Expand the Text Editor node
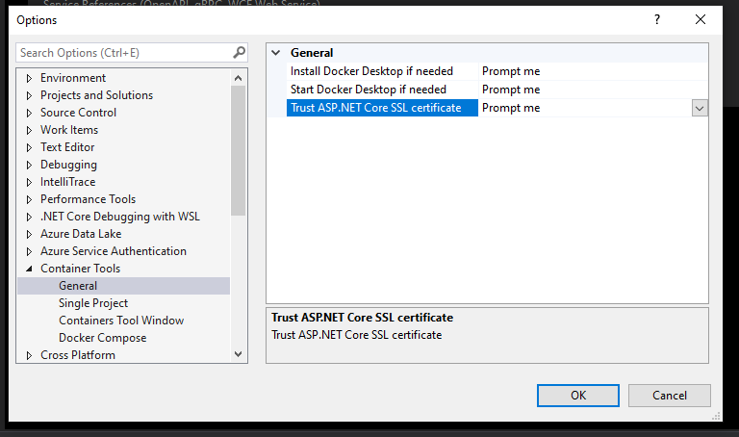The width and height of the screenshot is (739, 437). (29, 147)
